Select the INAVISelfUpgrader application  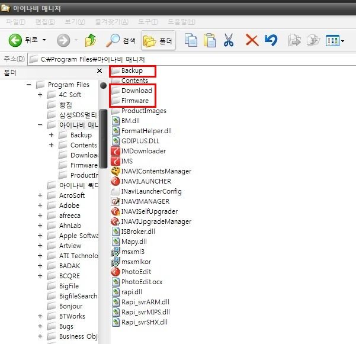pyautogui.click(x=145, y=211)
